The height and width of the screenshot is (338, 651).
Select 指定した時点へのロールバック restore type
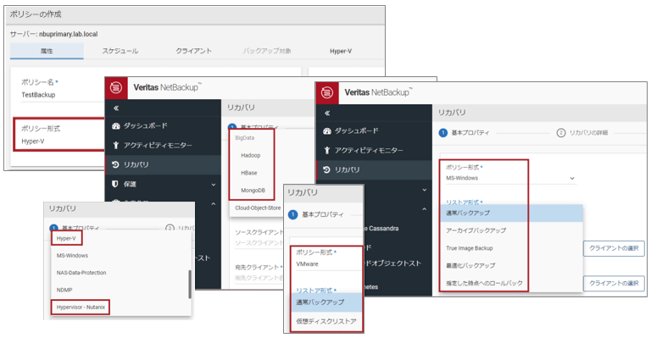coord(484,283)
